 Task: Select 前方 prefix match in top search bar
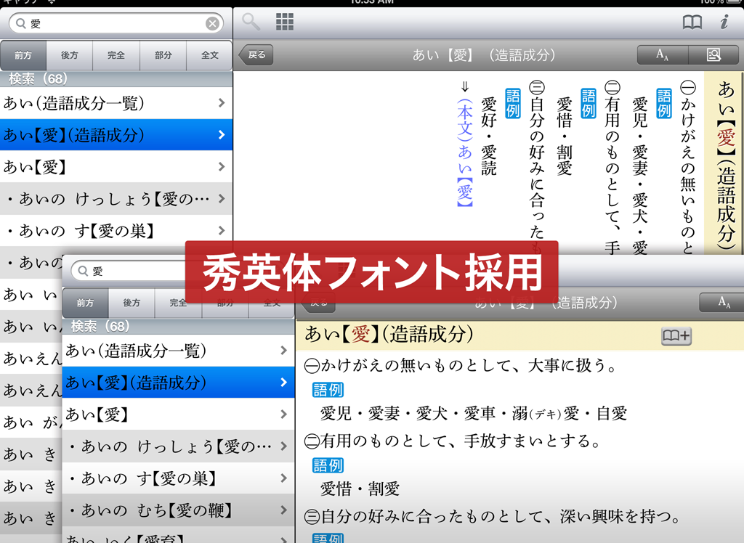(x=23, y=55)
